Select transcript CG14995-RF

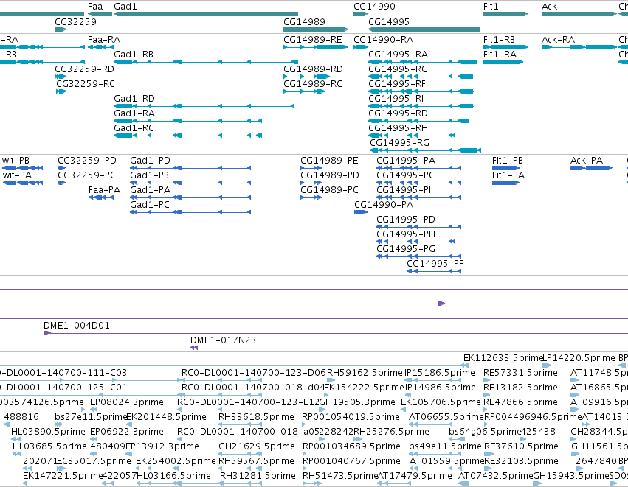421,91
